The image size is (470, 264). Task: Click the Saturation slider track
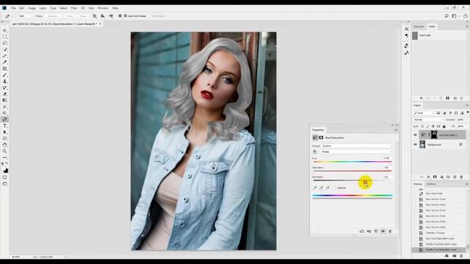click(x=352, y=171)
